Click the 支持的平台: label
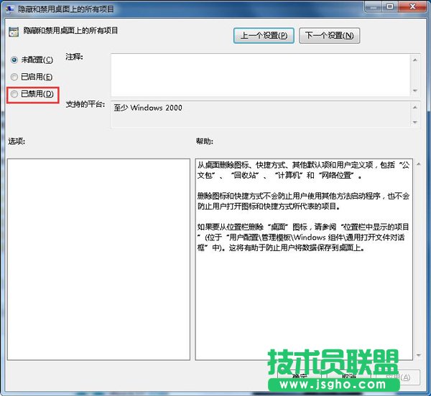 85,104
